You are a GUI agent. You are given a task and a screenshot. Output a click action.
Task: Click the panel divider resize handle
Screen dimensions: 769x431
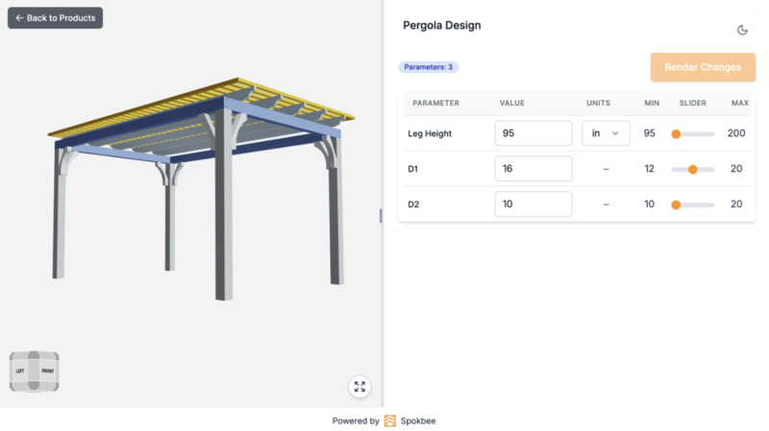pyautogui.click(x=382, y=216)
